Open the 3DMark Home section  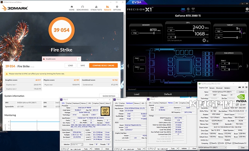[x=72, y=8]
